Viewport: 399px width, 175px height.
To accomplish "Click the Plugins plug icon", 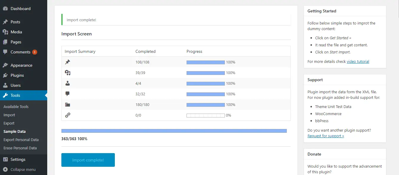I will pos(5,75).
